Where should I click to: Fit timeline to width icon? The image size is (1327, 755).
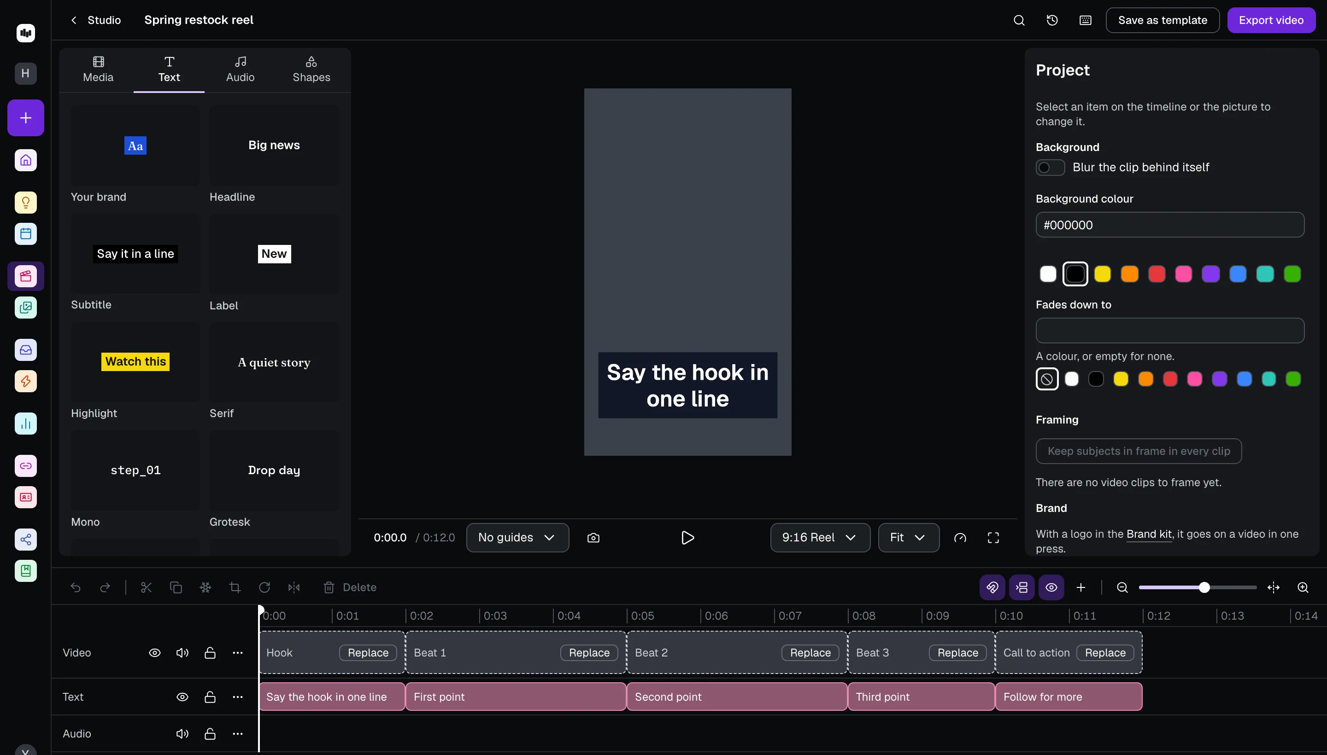click(x=1273, y=587)
